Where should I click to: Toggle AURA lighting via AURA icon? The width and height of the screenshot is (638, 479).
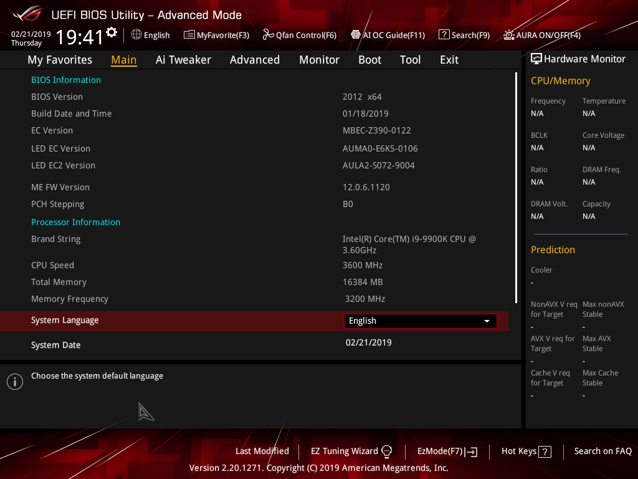(508, 35)
